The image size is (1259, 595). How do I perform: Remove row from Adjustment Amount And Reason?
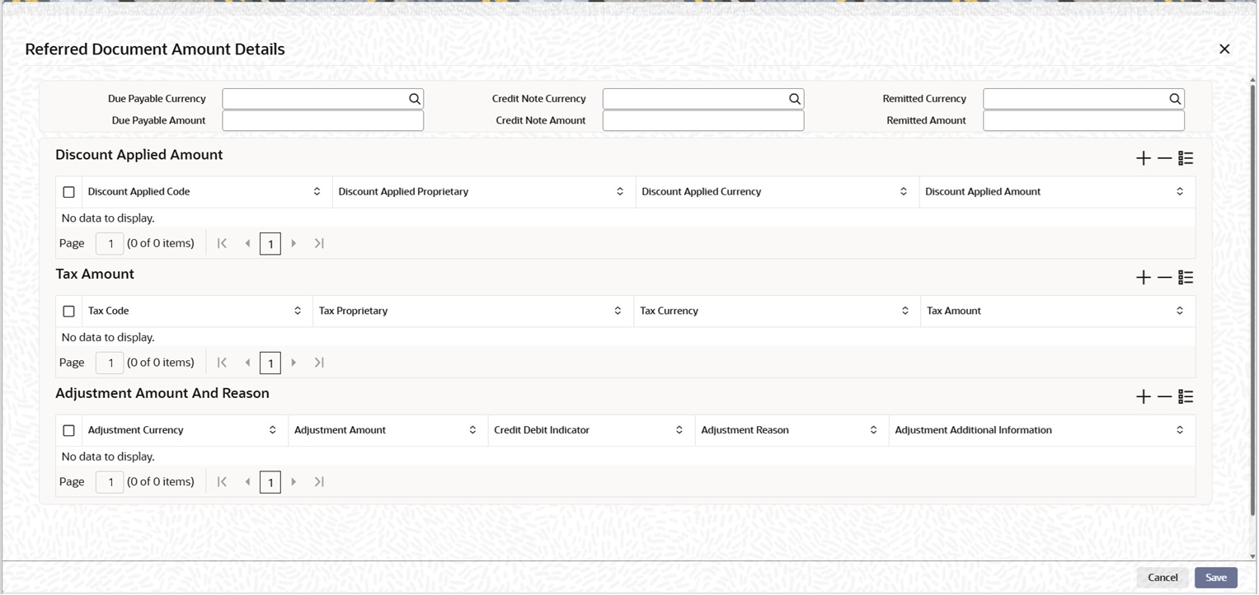[x=1164, y=397]
